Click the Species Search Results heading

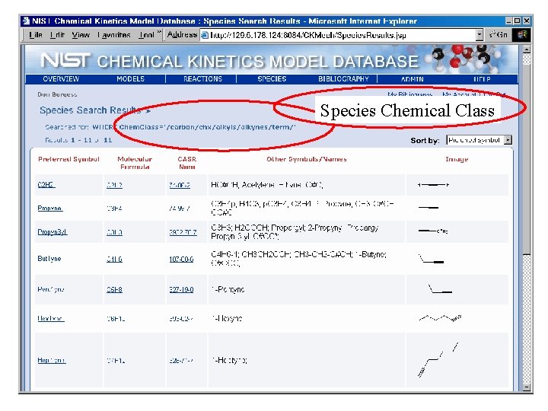point(90,110)
